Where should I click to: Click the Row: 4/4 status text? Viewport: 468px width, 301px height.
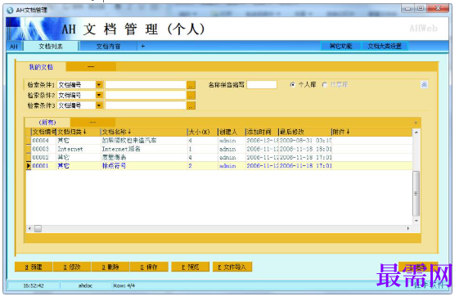click(124, 285)
